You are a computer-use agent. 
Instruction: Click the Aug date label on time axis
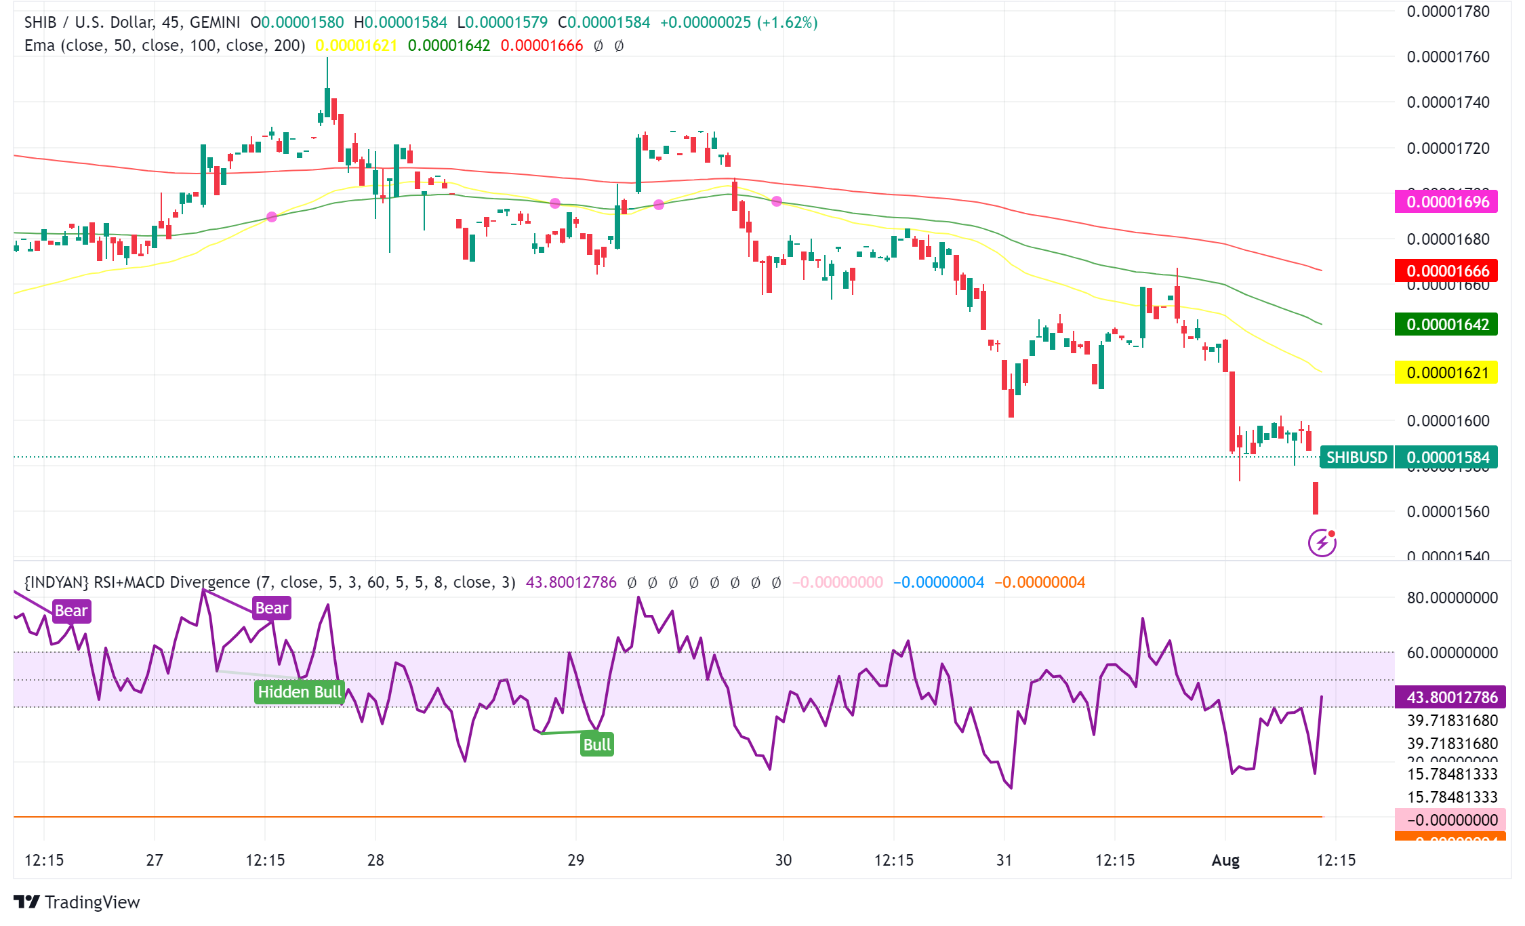1225,860
